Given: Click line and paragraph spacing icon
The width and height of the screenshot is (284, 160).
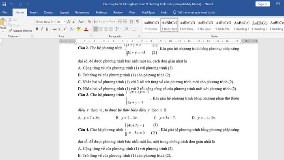Looking at the screenshot, I should (117, 29).
